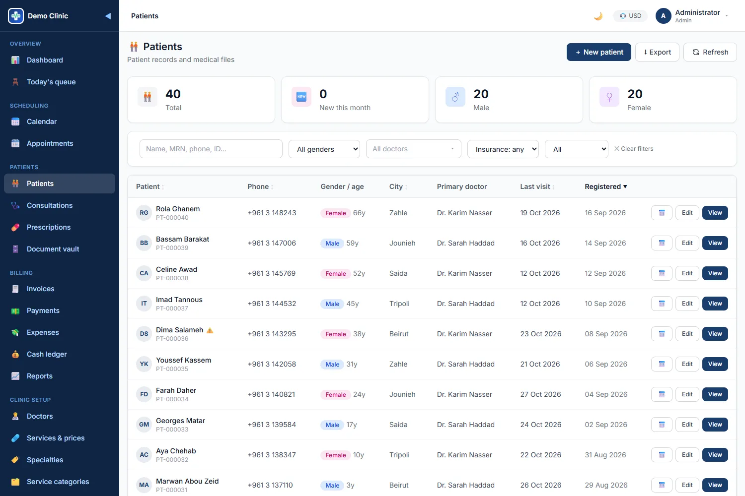Click the Expenses icon in sidebar
This screenshot has height=496, width=745.
(15, 332)
